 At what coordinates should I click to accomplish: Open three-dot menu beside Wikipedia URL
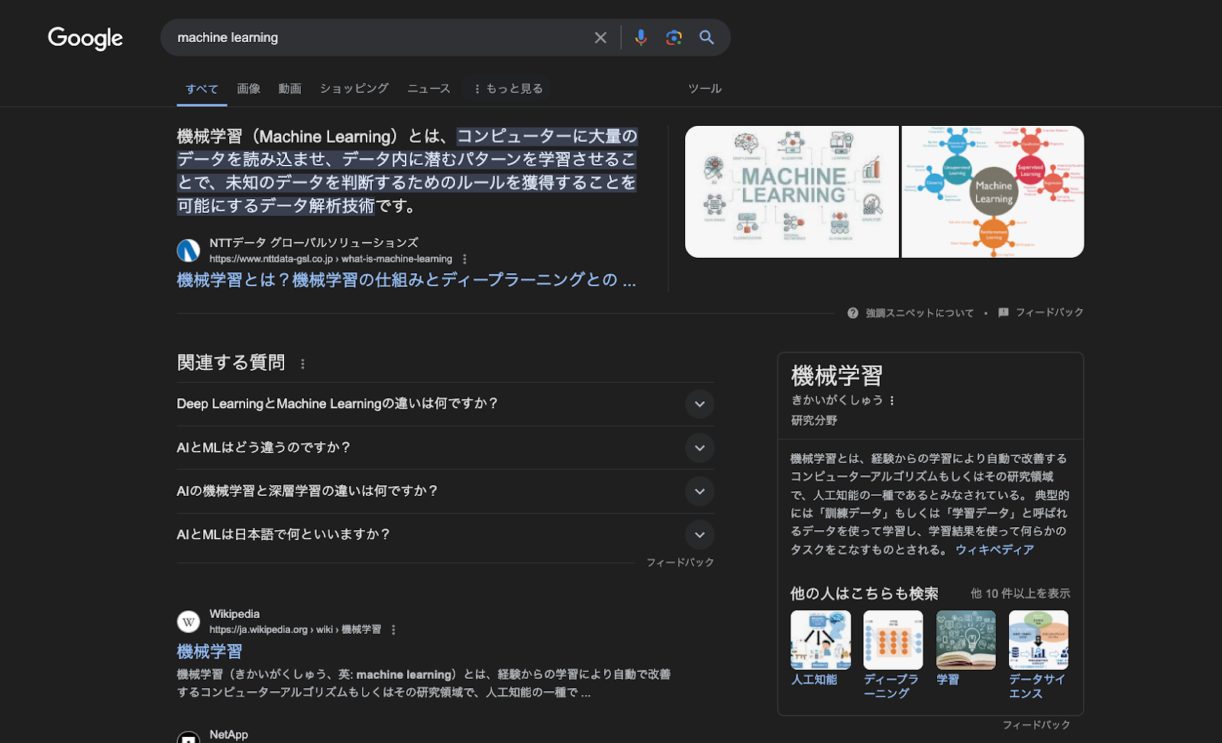coord(393,630)
